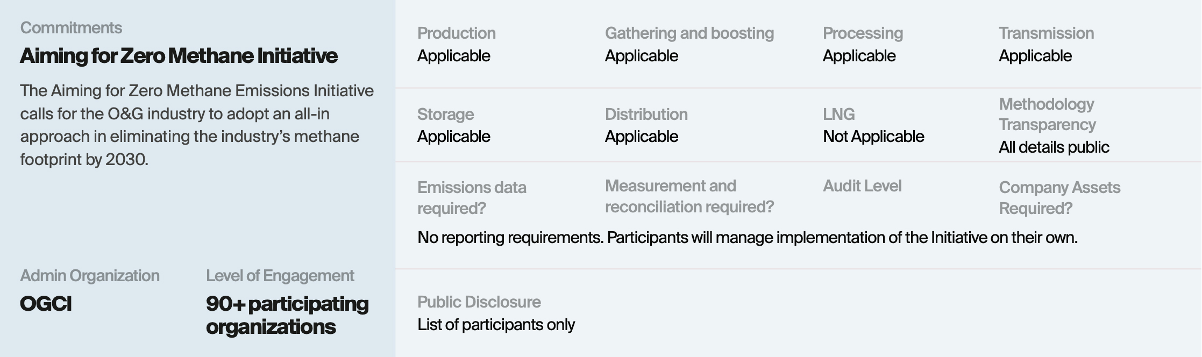This screenshot has width=1202, height=357.
Task: Click the Aiming for Zero Methane Initiative title
Action: click(x=179, y=56)
